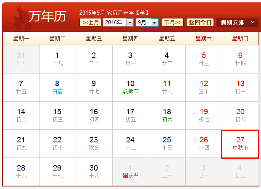Select greyed October 1 国庆节

(x=131, y=171)
